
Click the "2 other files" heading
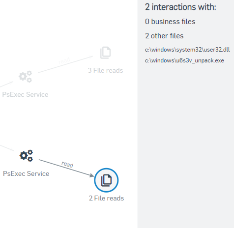click(x=164, y=36)
